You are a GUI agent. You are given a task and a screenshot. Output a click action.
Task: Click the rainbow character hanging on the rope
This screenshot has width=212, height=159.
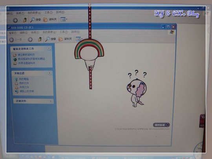click(x=89, y=54)
